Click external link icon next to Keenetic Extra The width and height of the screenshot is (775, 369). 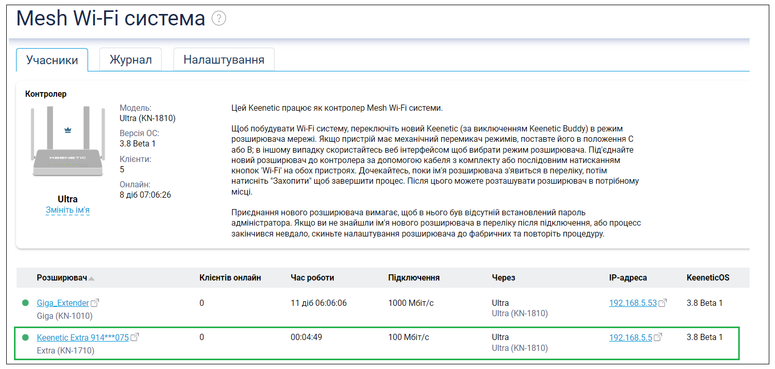[x=135, y=337]
